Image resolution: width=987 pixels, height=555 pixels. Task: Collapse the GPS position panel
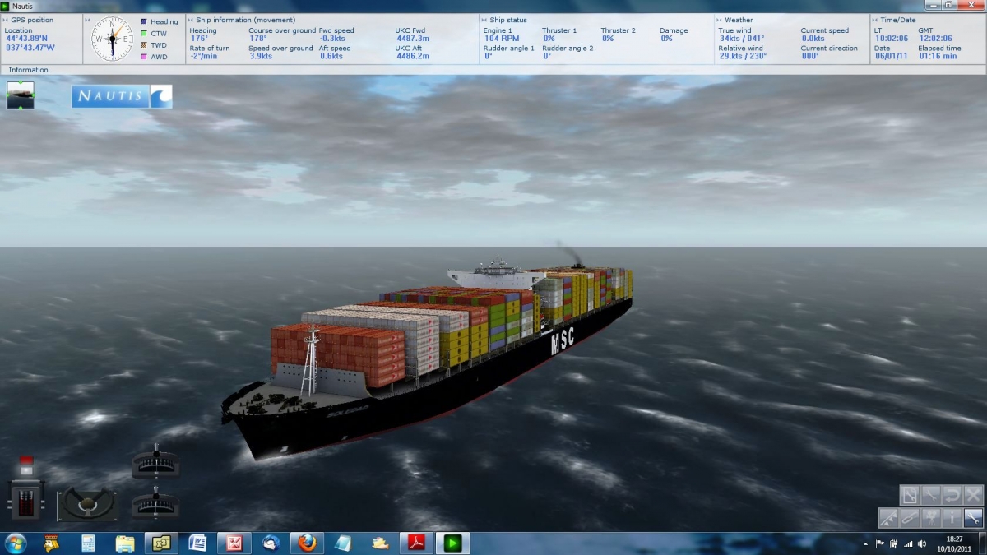5,20
